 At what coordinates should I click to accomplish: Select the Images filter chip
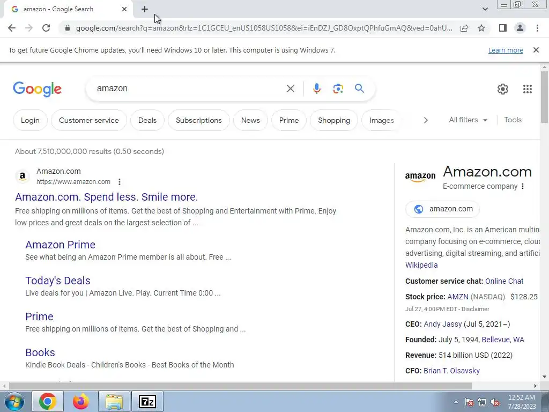(382, 120)
